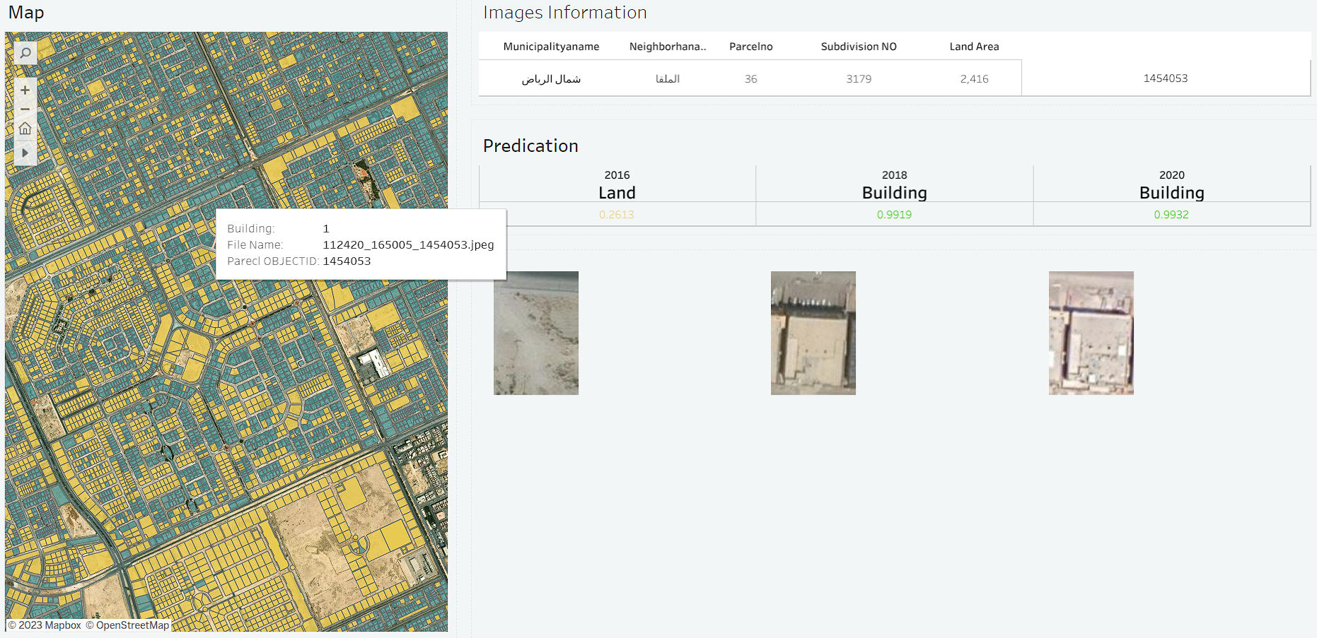
Task: Click the 2020 Building prediction header
Action: [x=1171, y=185]
